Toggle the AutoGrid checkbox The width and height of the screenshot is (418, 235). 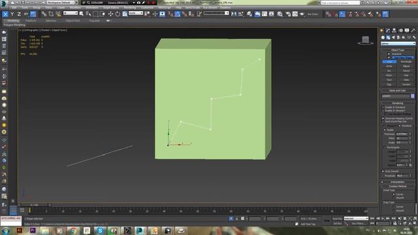coord(389,54)
